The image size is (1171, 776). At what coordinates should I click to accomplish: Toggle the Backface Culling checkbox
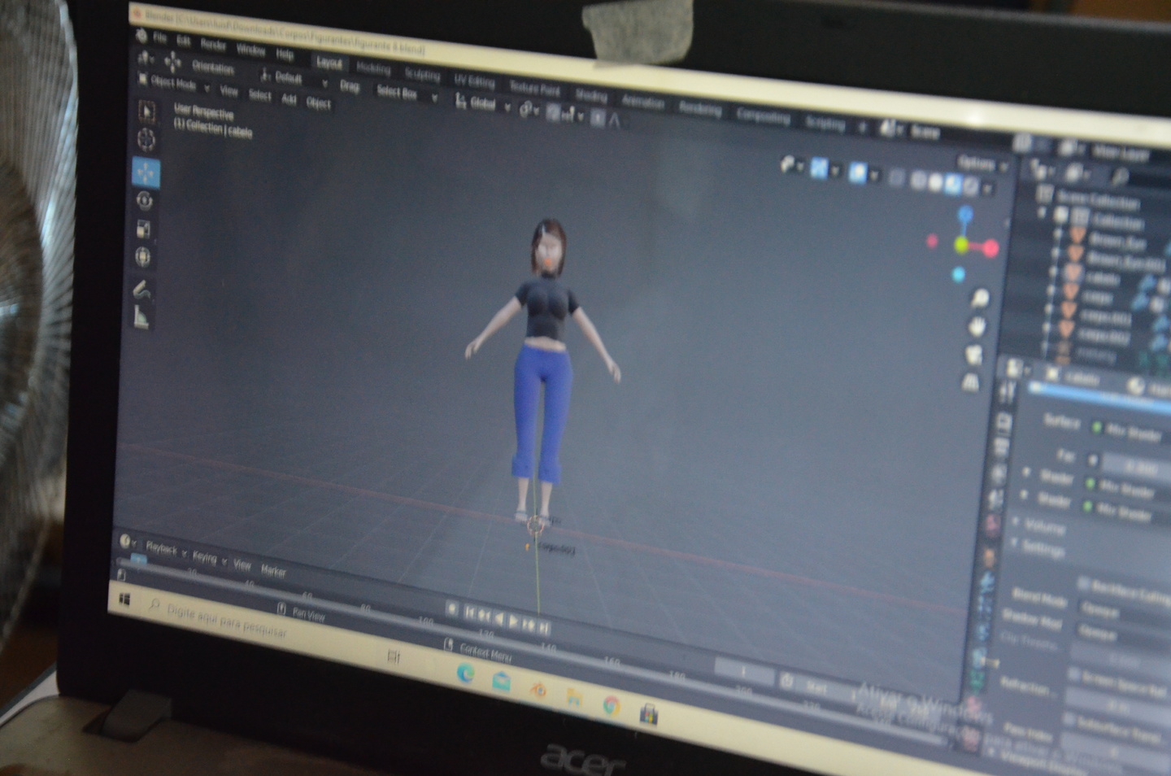click(x=1084, y=584)
